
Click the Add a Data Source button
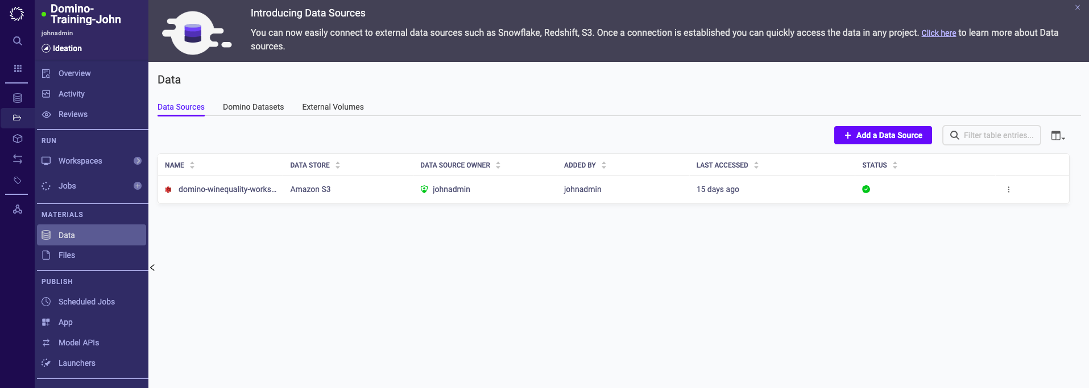tap(883, 135)
